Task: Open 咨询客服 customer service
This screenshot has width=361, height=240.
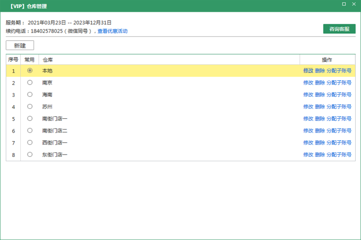Action: pyautogui.click(x=339, y=29)
